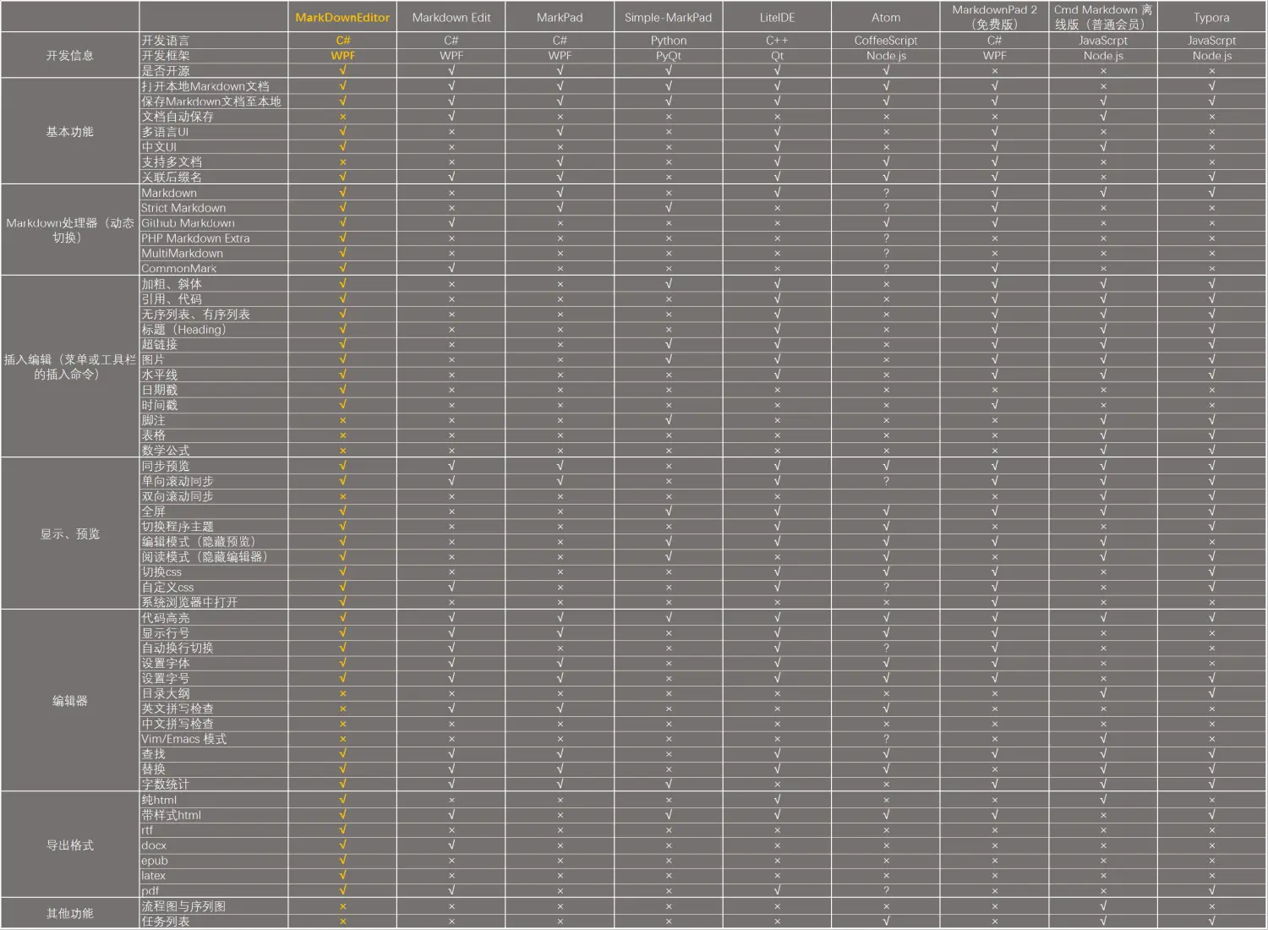Select the Simple-MarkPad column header
This screenshot has width=1268, height=930.
tap(668, 17)
